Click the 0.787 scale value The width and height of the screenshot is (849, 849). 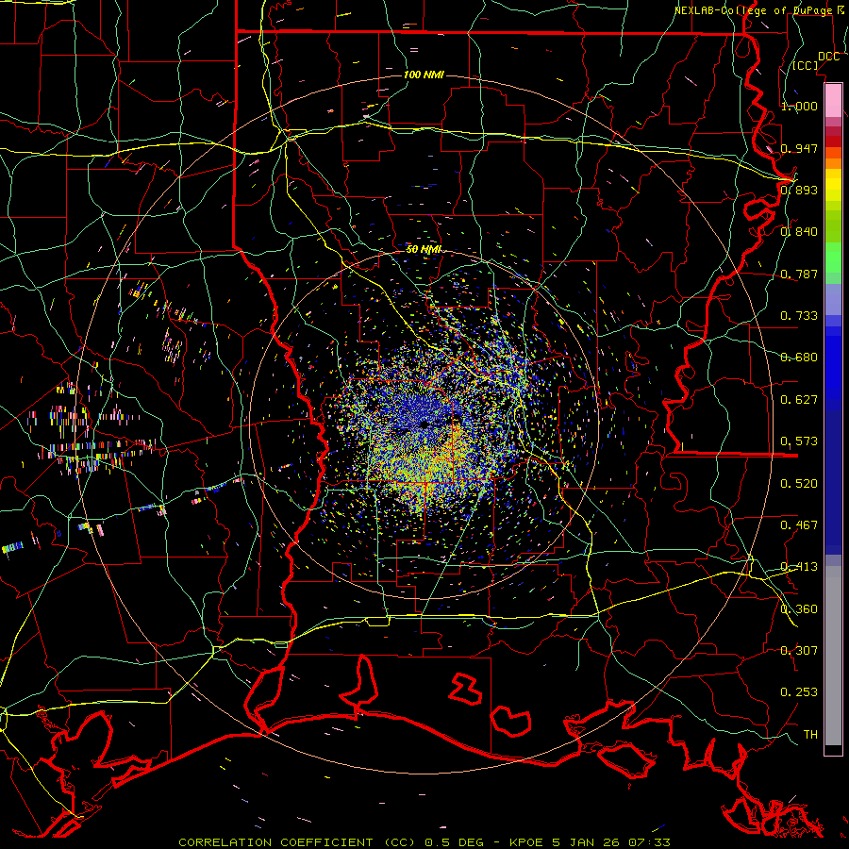tap(799, 274)
